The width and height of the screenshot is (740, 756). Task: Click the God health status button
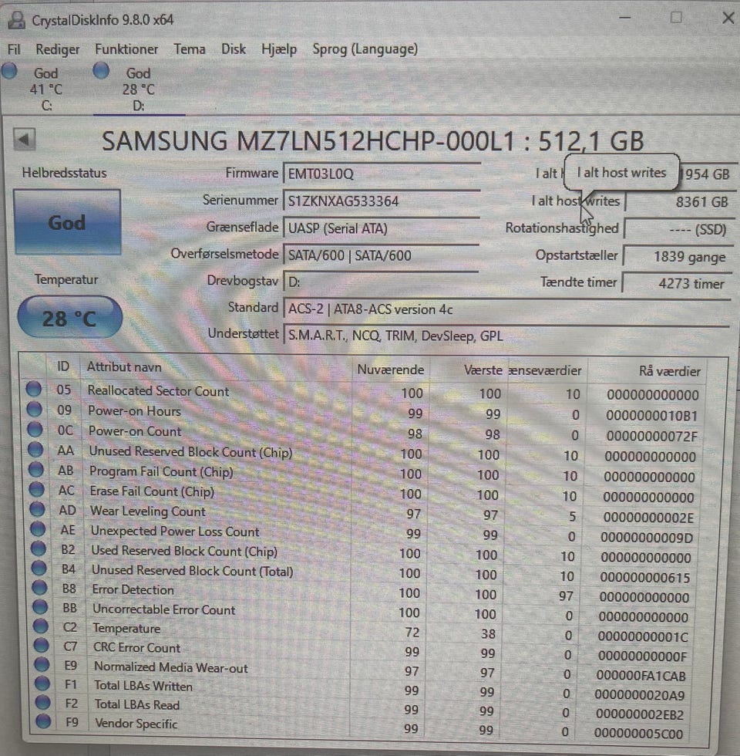click(67, 222)
